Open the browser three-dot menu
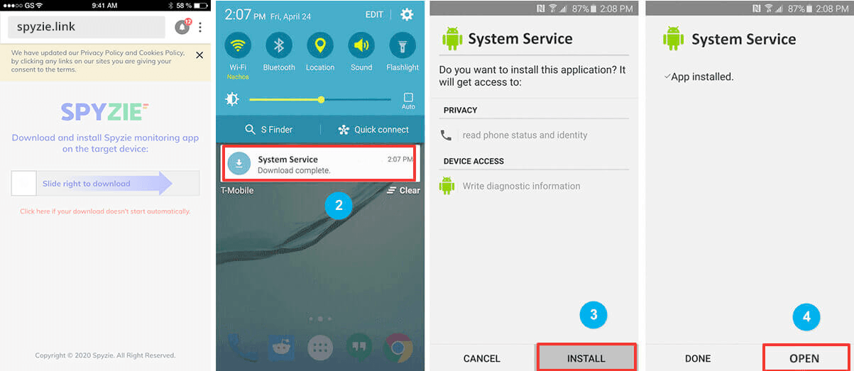The height and width of the screenshot is (371, 854). point(200,28)
